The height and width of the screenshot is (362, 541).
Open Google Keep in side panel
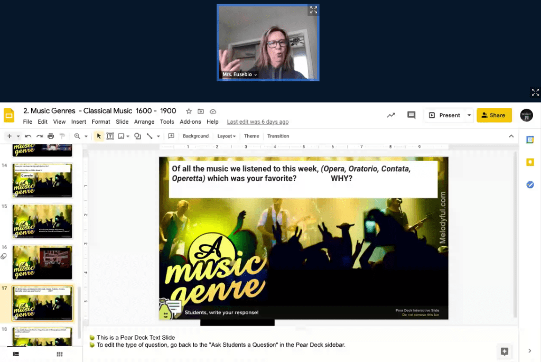coord(530,162)
